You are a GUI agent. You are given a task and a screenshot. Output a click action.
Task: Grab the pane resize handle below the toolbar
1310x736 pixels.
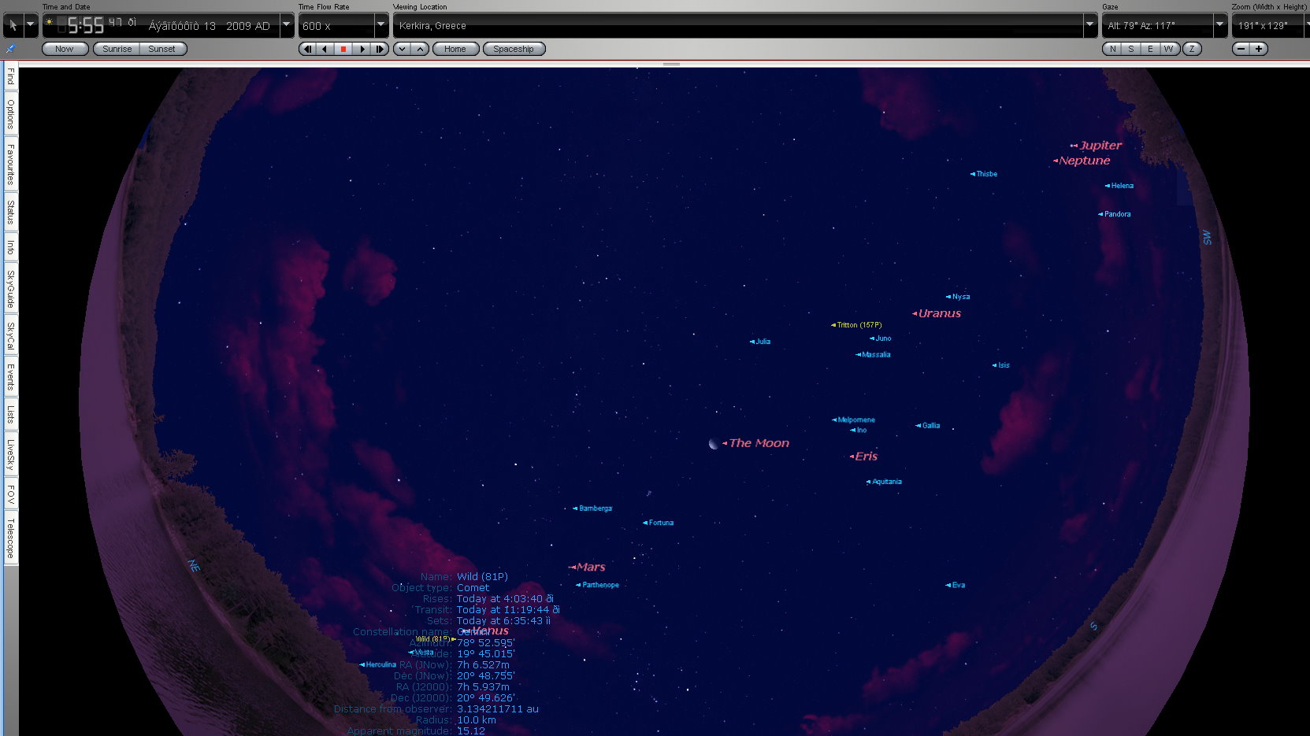point(672,64)
